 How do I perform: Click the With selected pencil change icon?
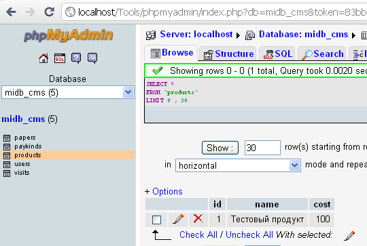click(349, 236)
